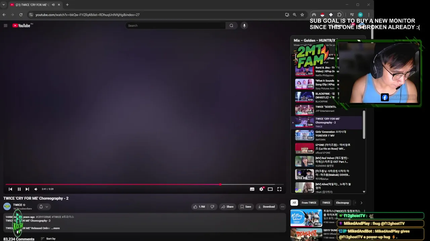Select current TWICE 'CRY FOR ME' playlist item

tap(327, 123)
